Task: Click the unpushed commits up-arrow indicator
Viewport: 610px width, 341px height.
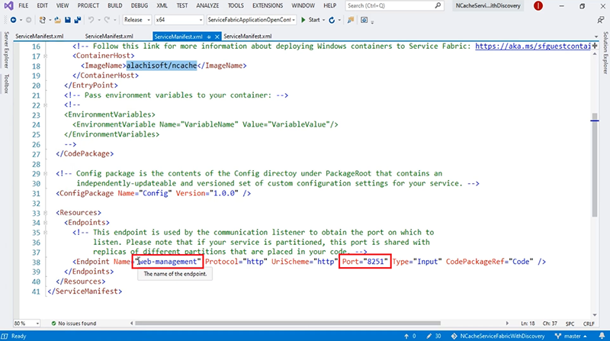Action: 409,336
